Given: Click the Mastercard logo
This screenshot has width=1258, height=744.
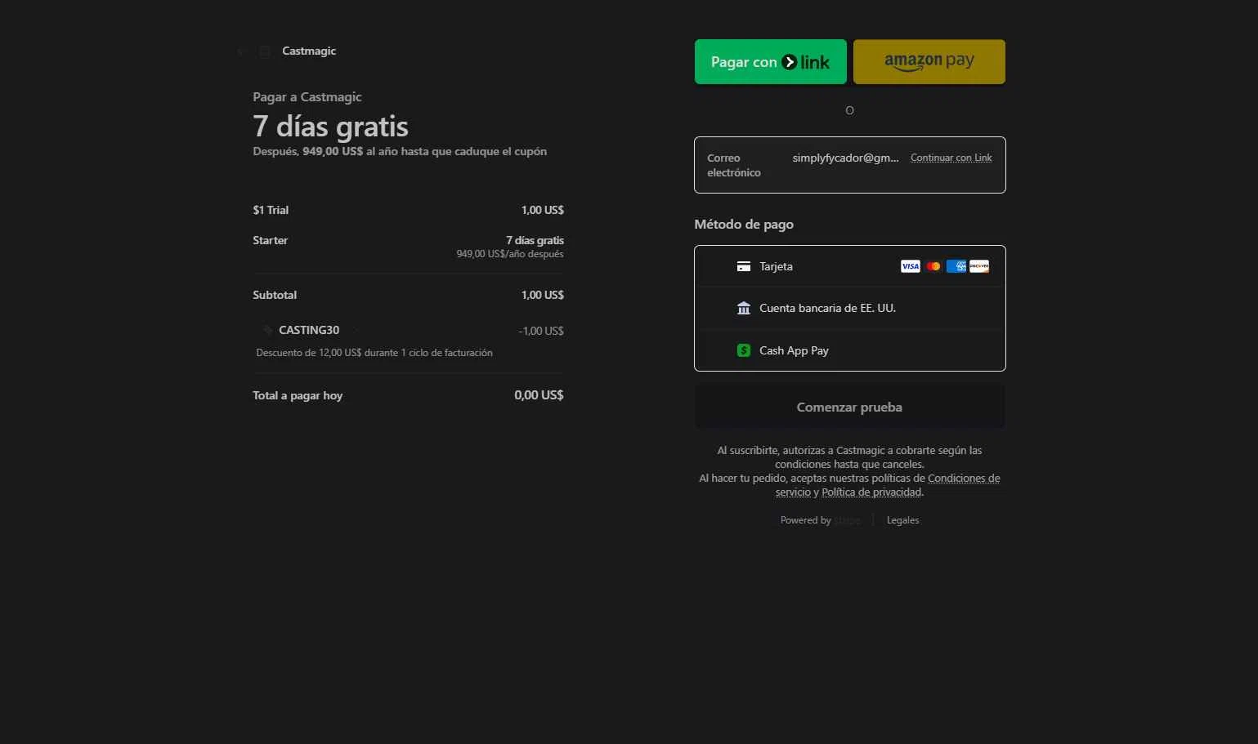Looking at the screenshot, I should point(933,266).
